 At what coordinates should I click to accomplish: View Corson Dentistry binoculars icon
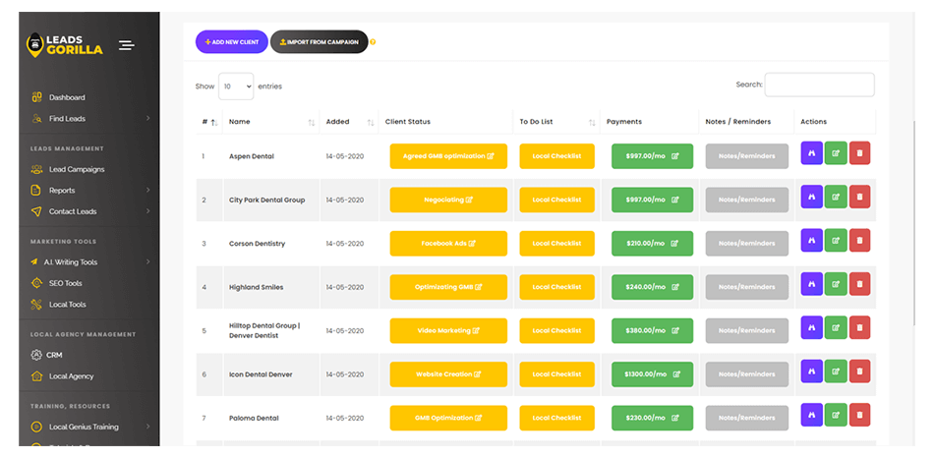click(811, 240)
